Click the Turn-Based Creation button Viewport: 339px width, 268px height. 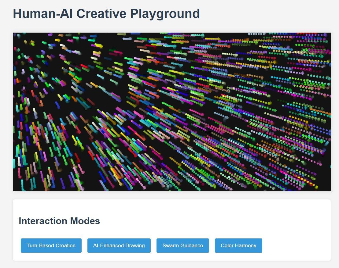(x=51, y=245)
